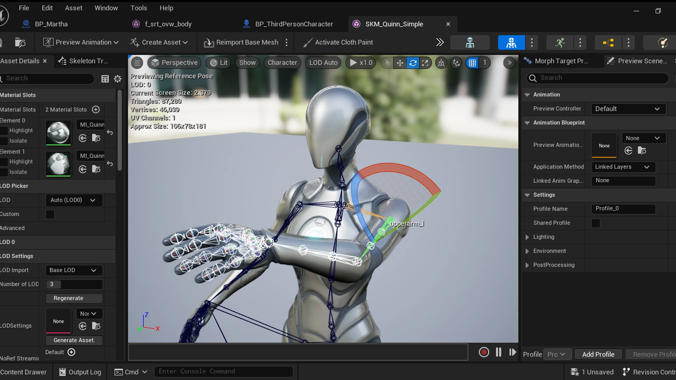Browse to Preview Animation Blueprint asset
Viewport: 676px width, 380px height.
642,151
